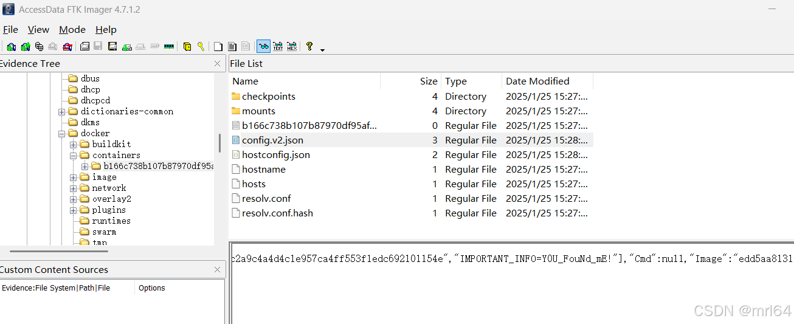The image size is (794, 324).
Task: Collapse the containers tree node
Action: (73, 156)
